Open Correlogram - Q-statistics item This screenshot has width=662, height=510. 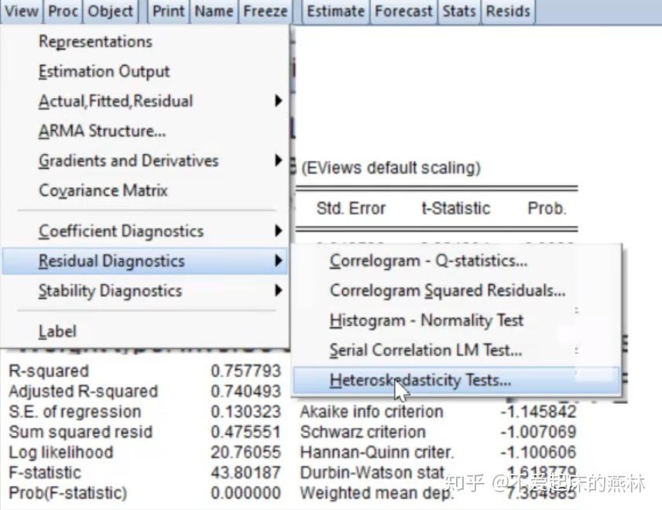(x=429, y=261)
